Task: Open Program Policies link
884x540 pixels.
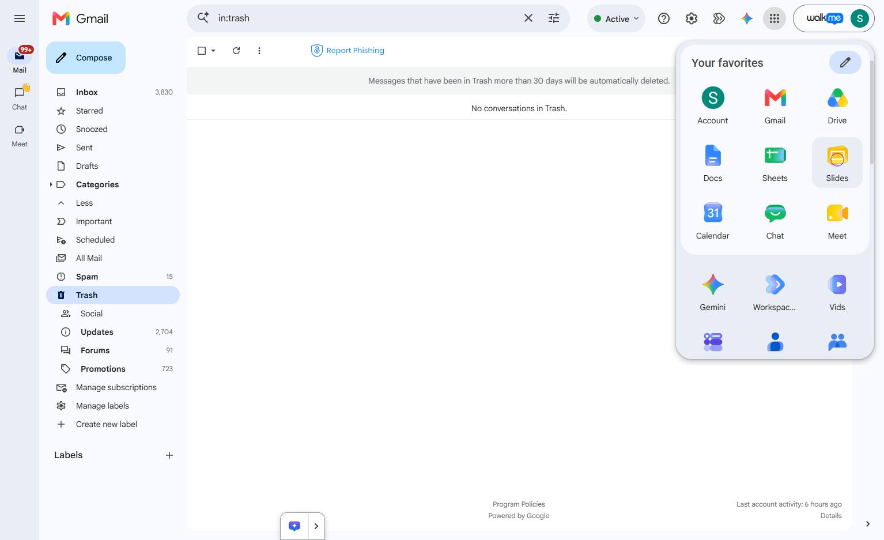Action: 519,504
